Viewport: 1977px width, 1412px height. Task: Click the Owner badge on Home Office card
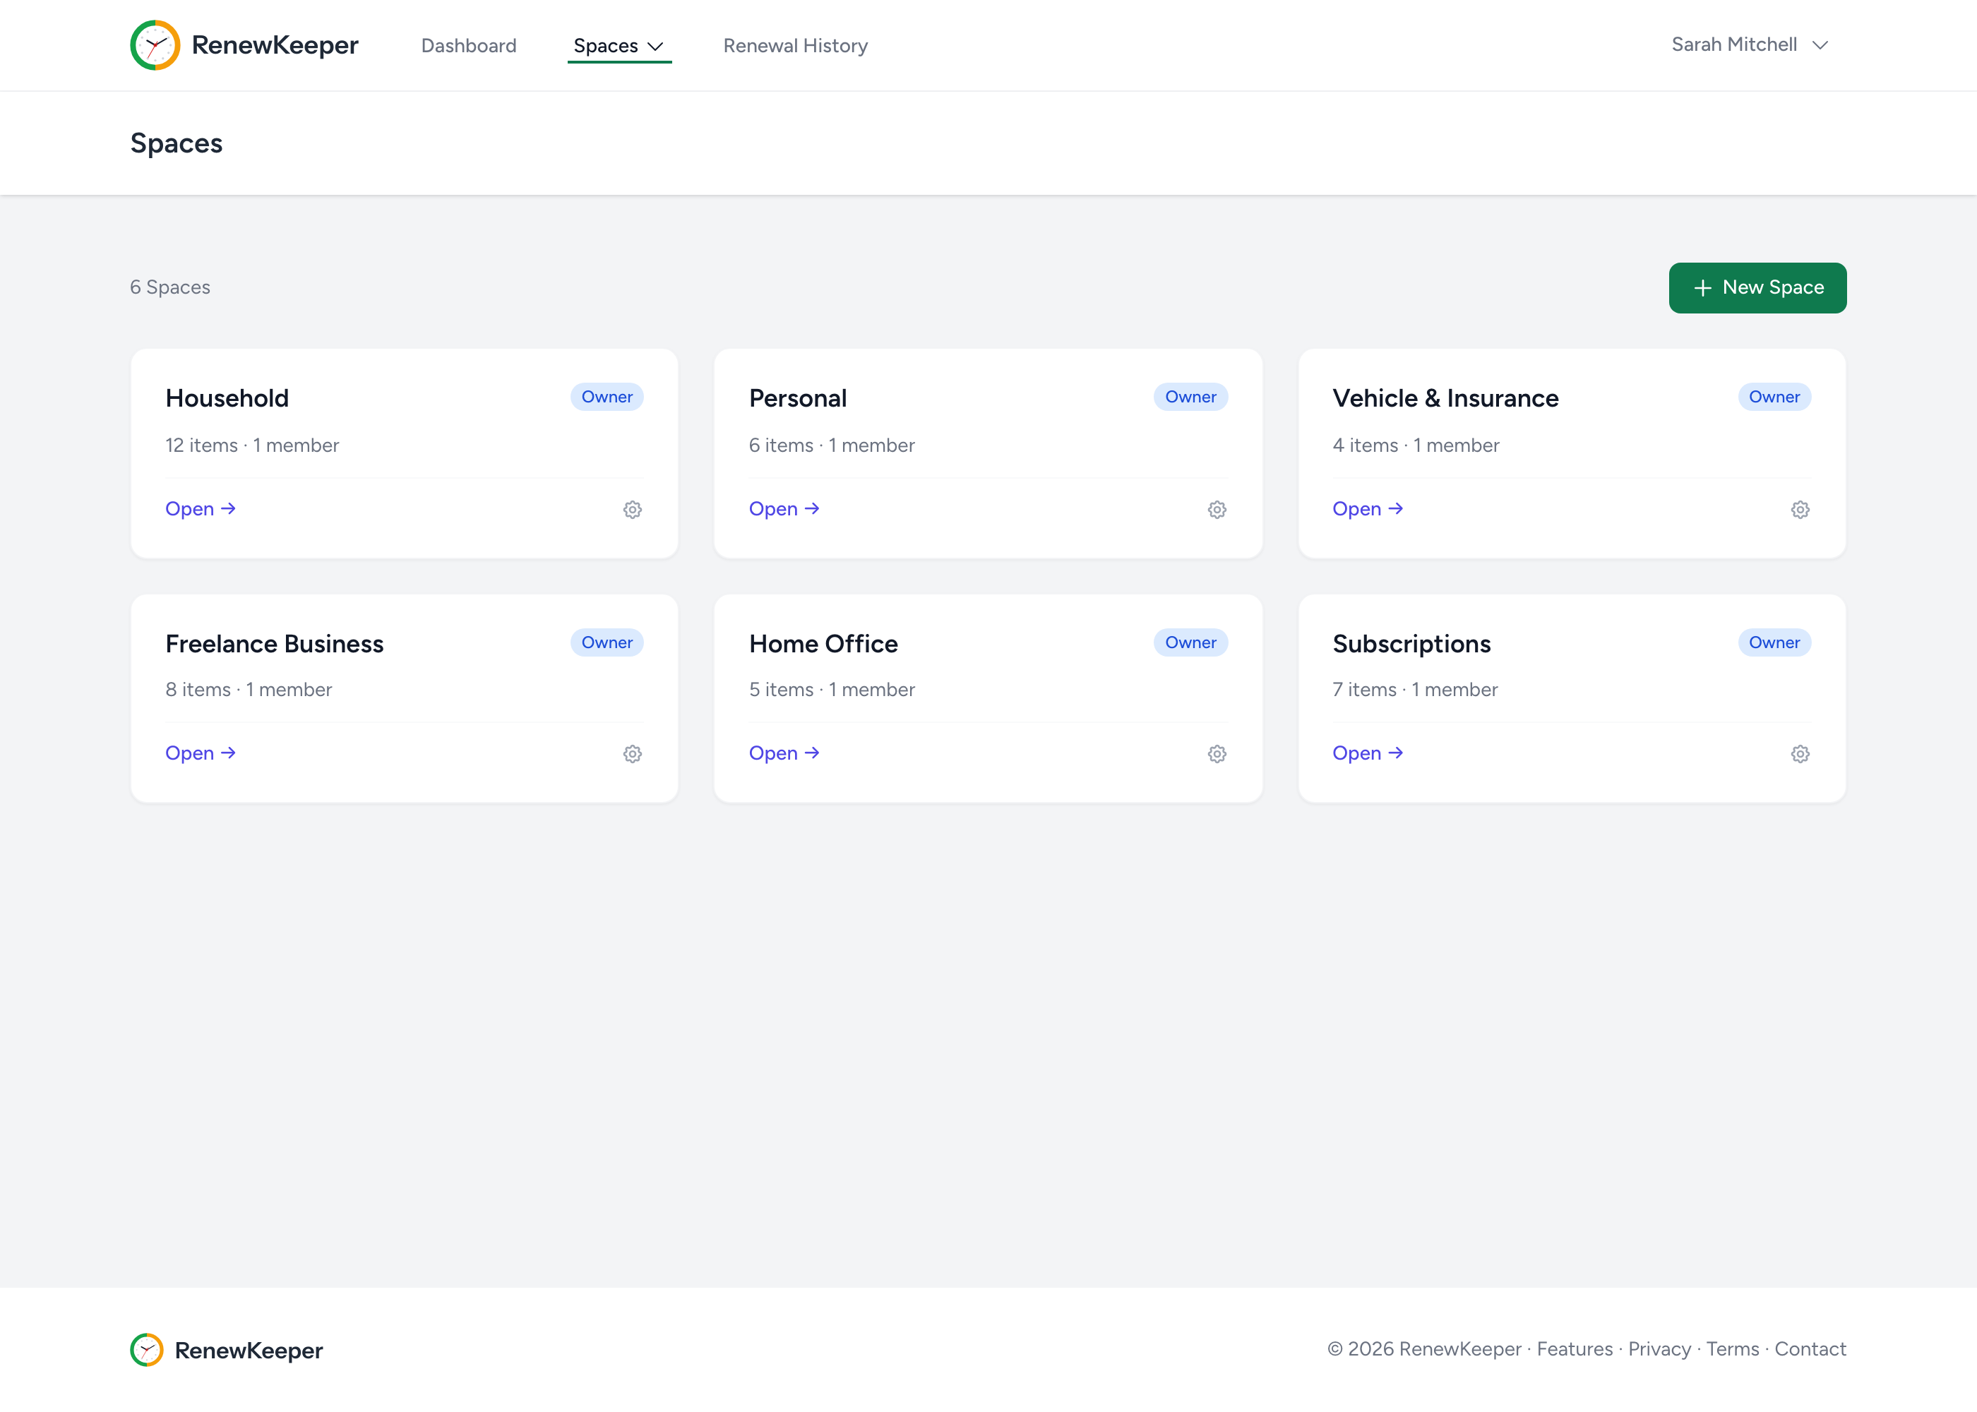pos(1190,642)
